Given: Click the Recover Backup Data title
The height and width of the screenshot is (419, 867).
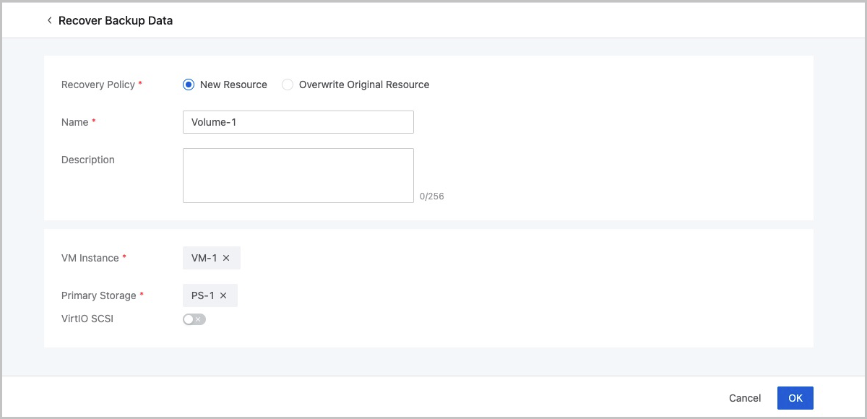Looking at the screenshot, I should click(116, 20).
